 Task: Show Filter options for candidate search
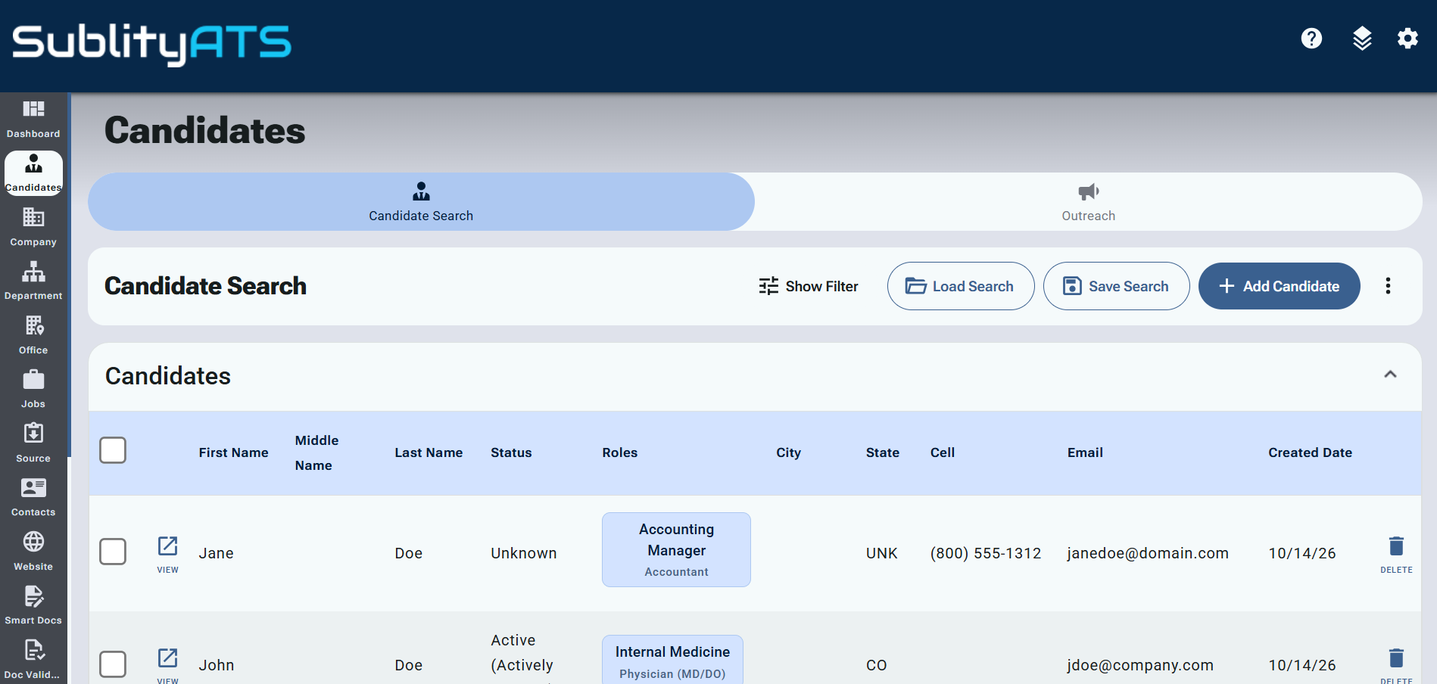808,286
